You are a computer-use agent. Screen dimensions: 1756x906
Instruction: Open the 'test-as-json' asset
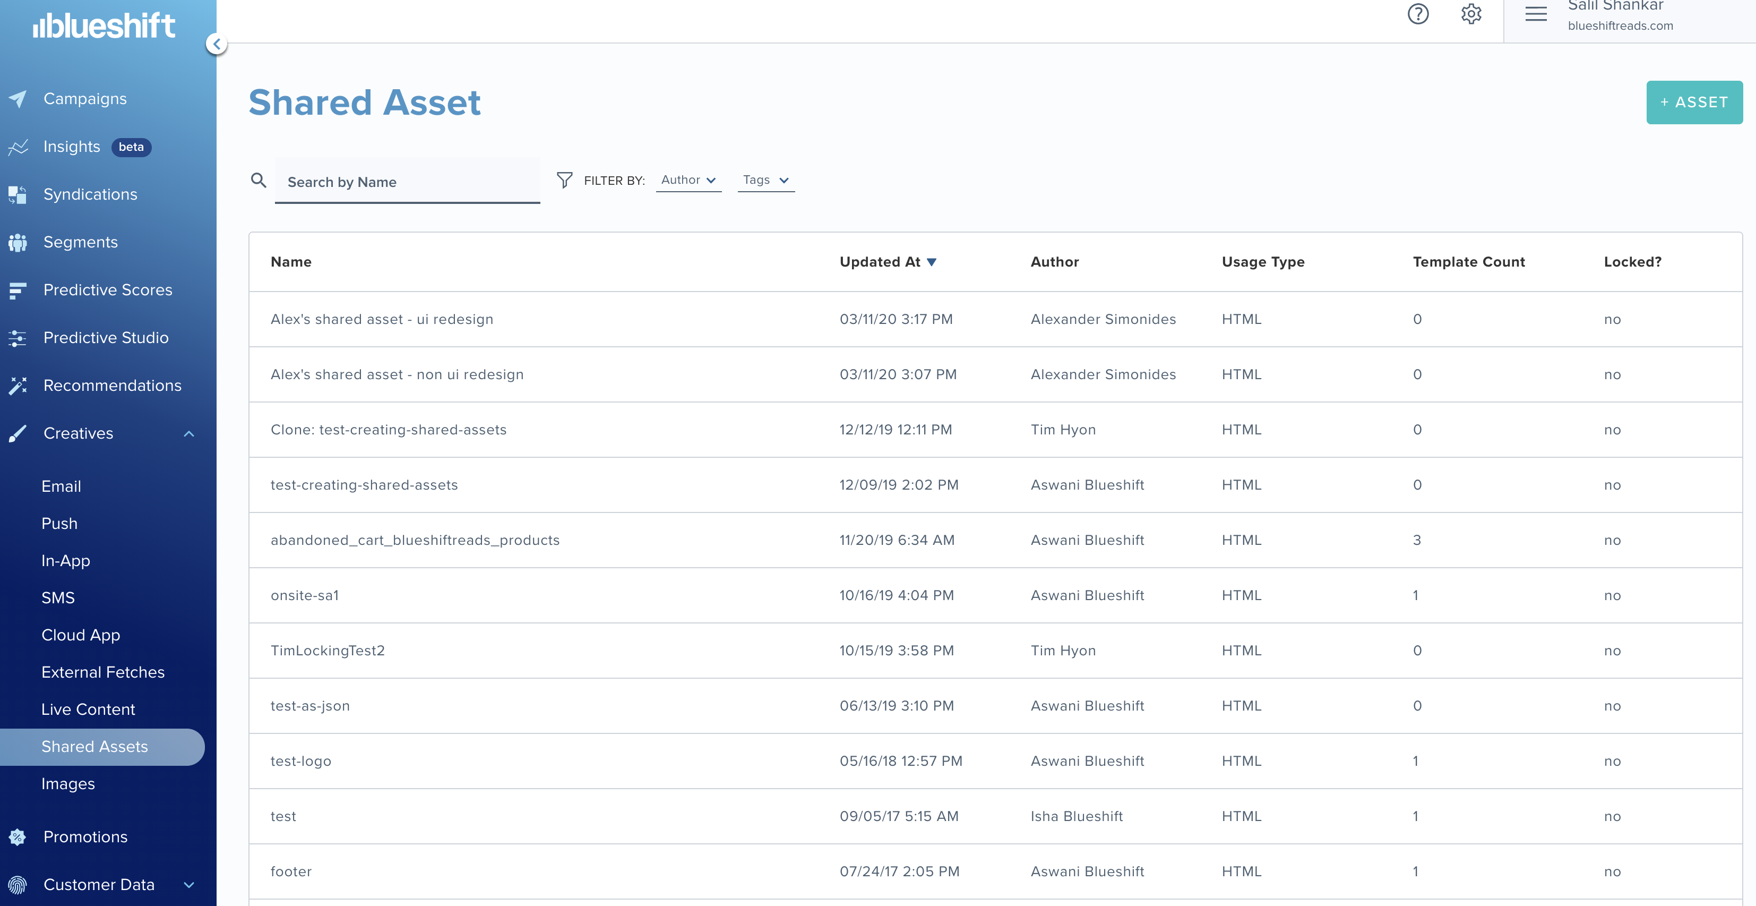coord(310,706)
